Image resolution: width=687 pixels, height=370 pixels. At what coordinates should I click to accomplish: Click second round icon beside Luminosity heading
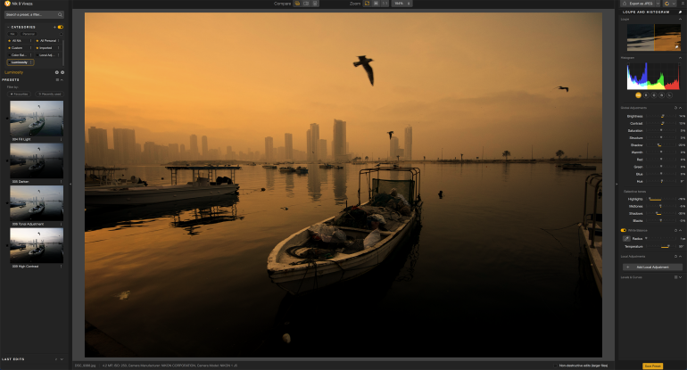[x=62, y=72]
